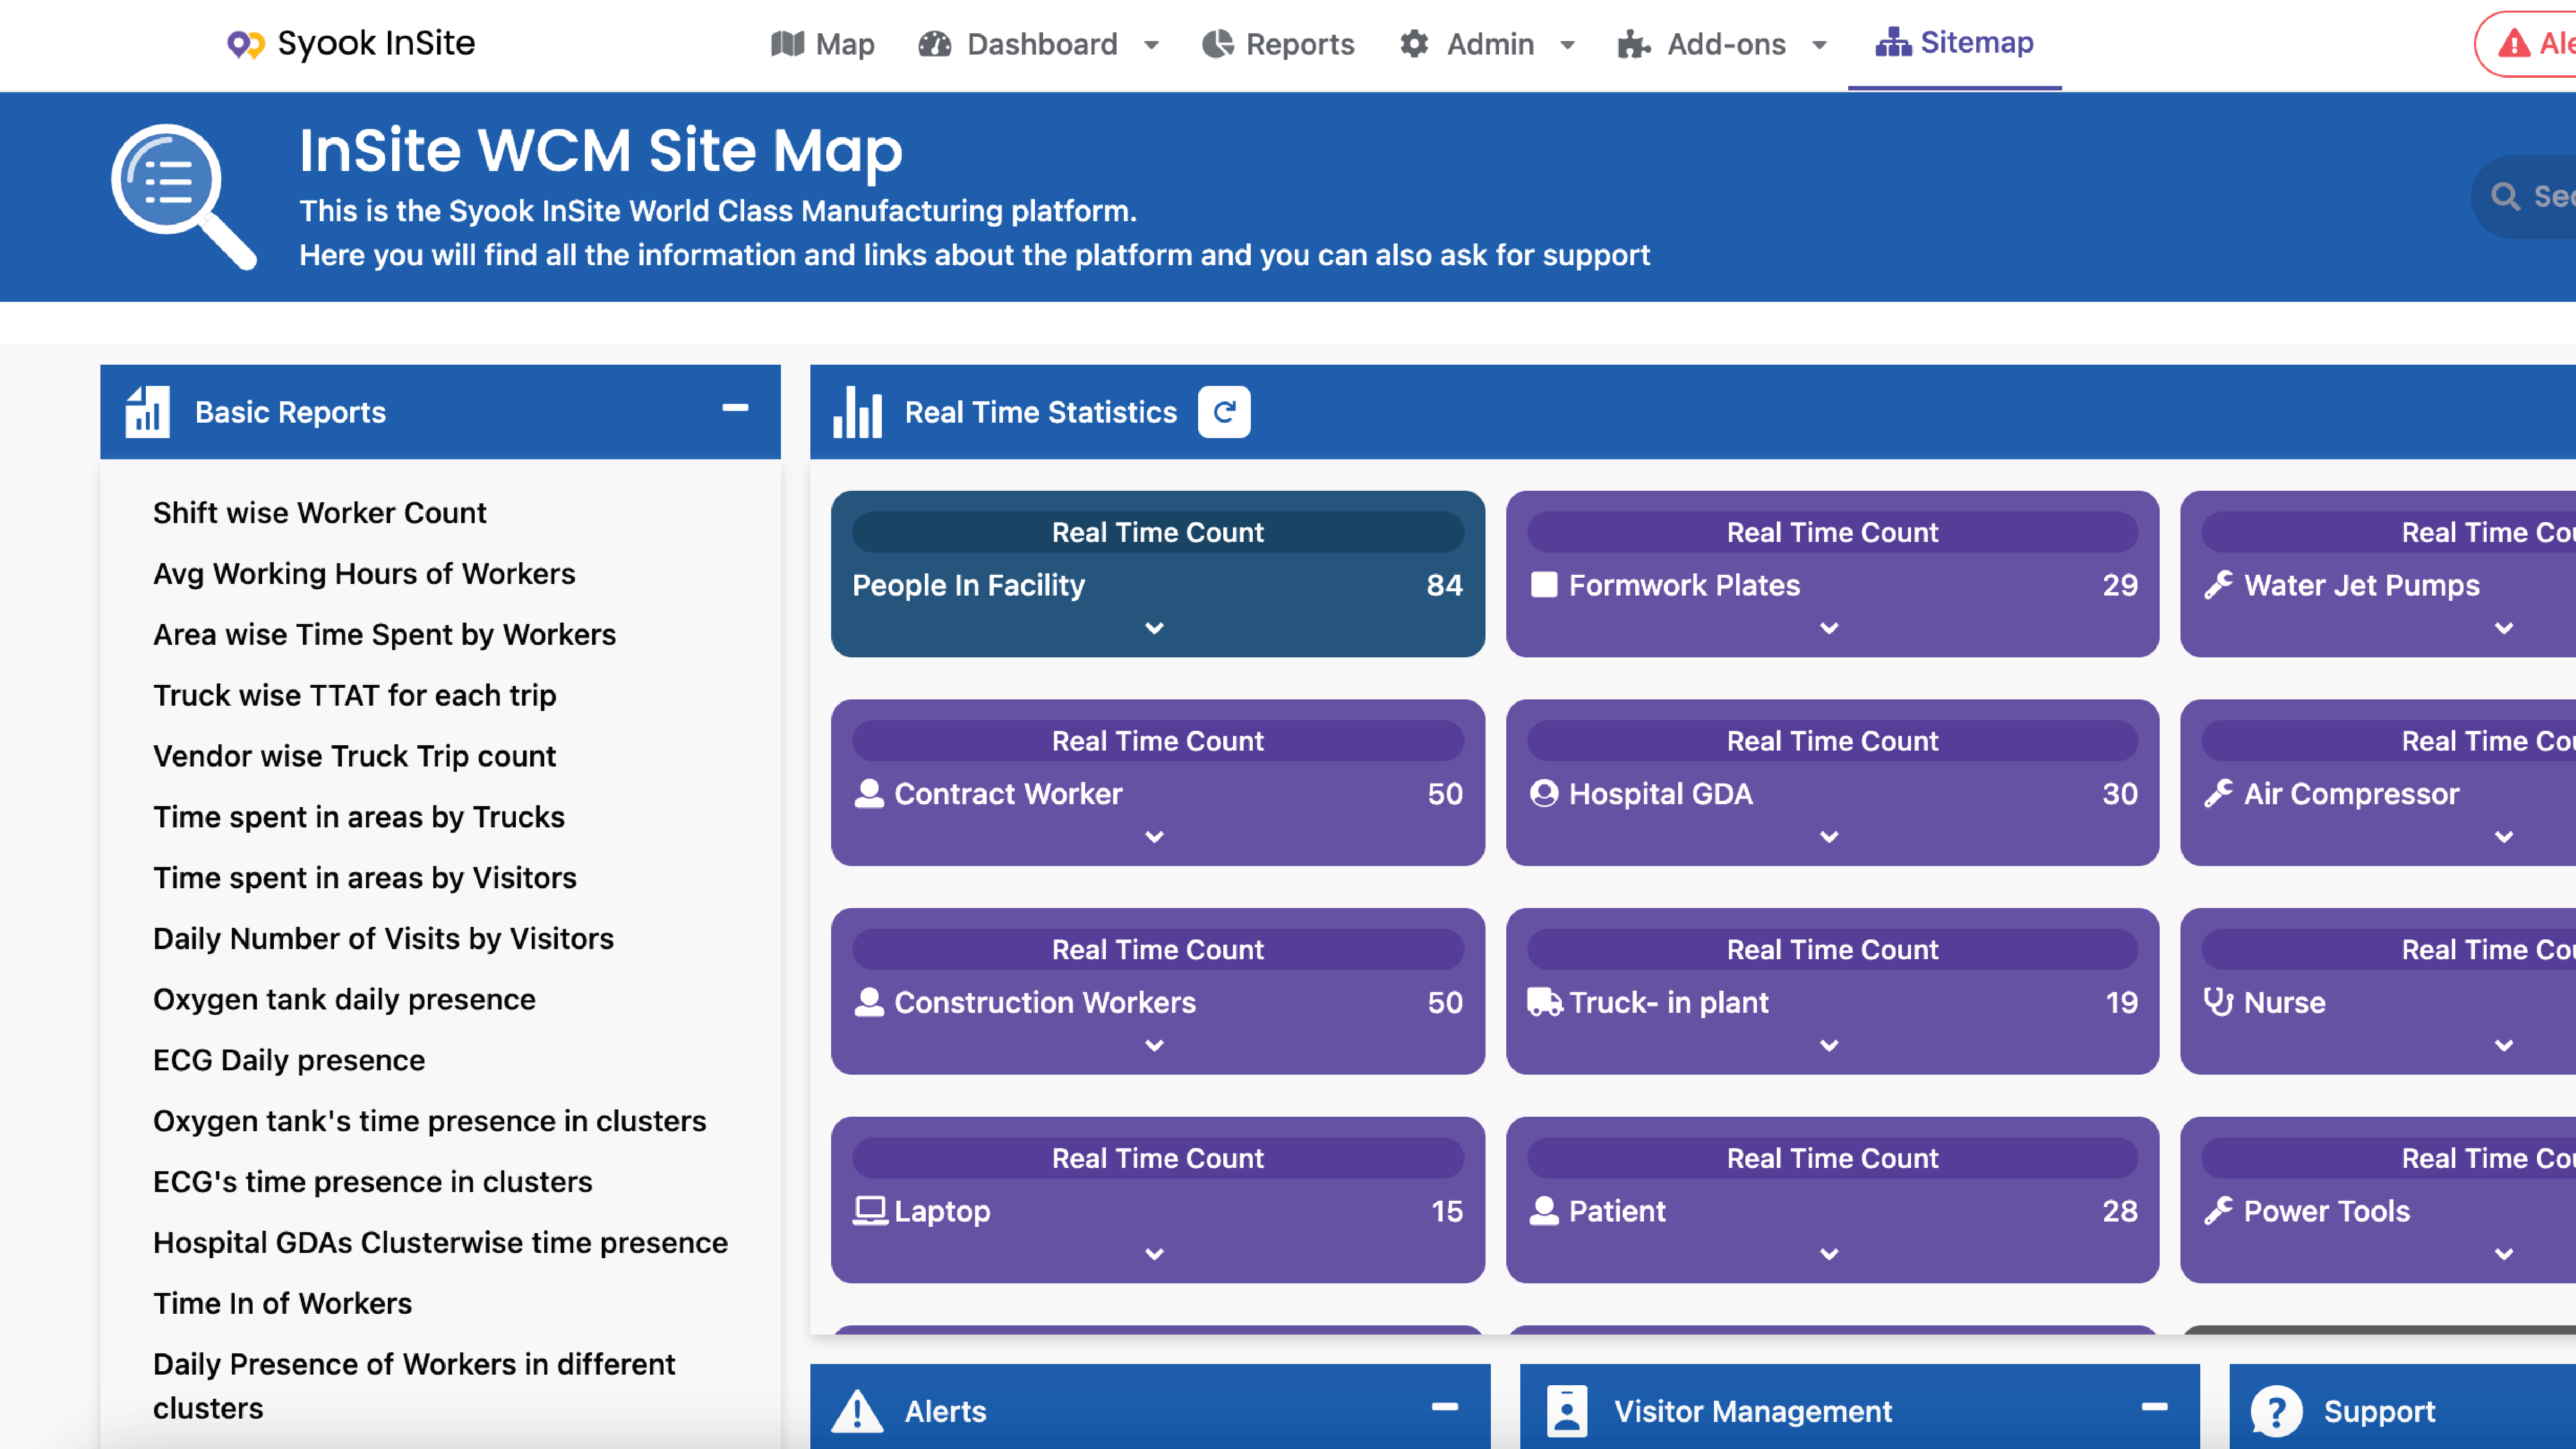
Task: Click the Laptop icon in count card
Action: (869, 1211)
